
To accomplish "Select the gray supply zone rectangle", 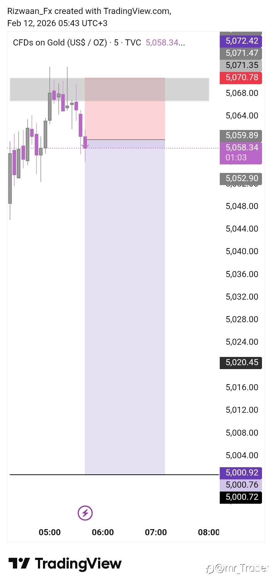I will [47, 90].
